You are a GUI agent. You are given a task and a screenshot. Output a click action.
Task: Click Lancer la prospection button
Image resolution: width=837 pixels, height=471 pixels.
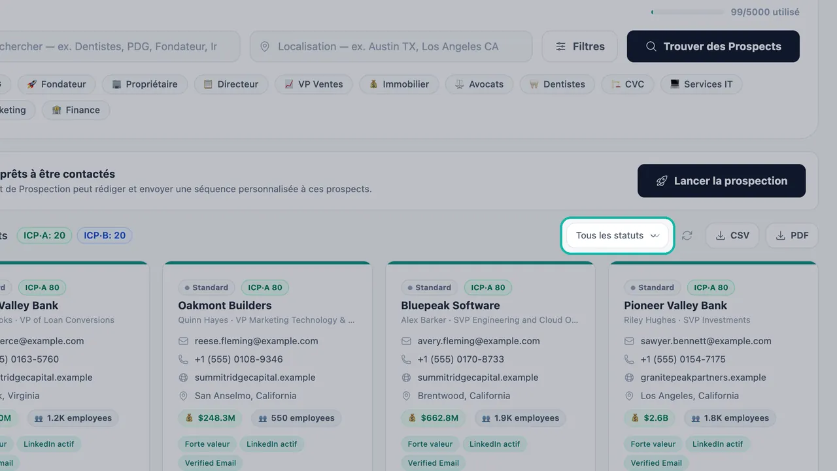coord(721,181)
